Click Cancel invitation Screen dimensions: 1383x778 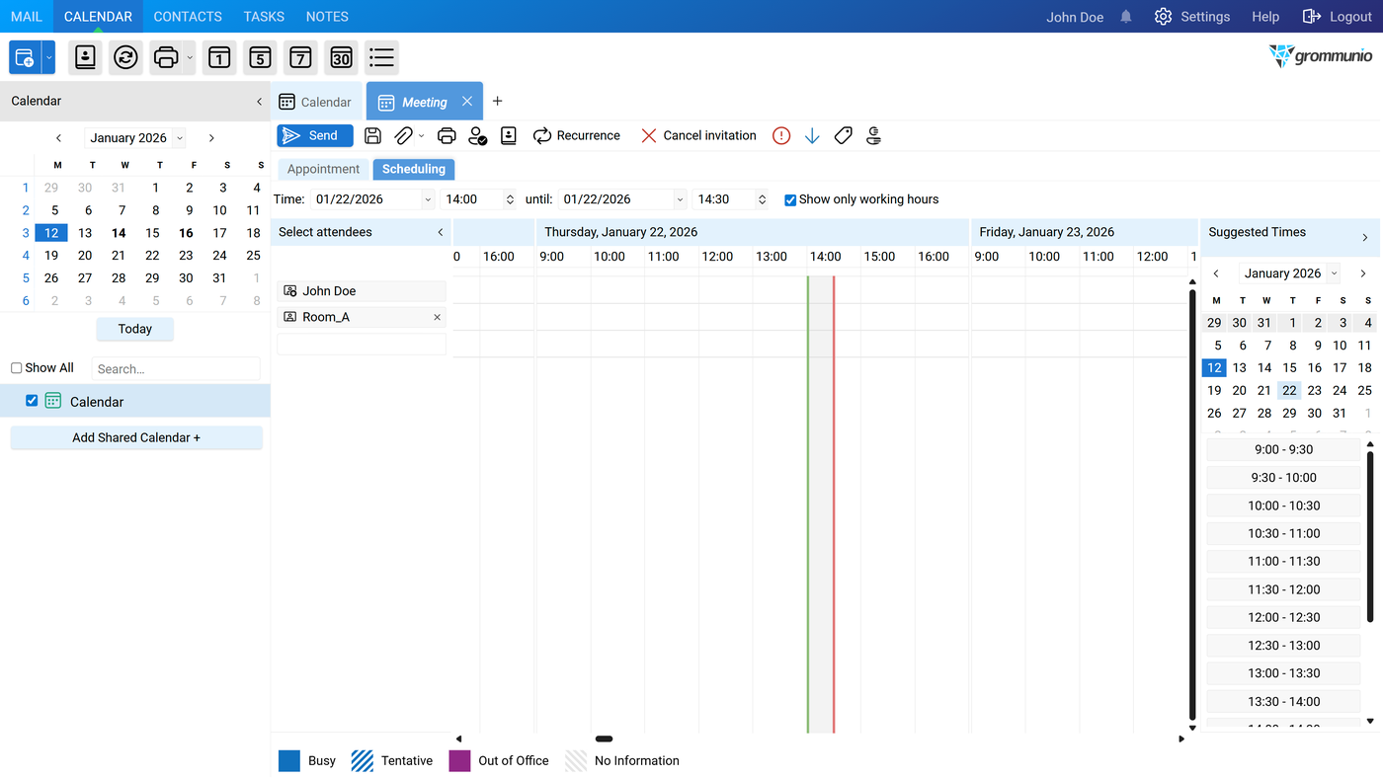(x=698, y=135)
